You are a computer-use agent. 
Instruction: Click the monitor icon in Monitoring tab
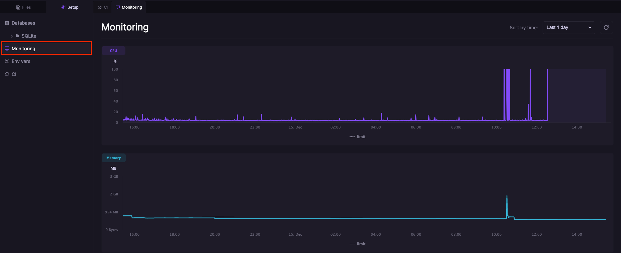point(118,7)
